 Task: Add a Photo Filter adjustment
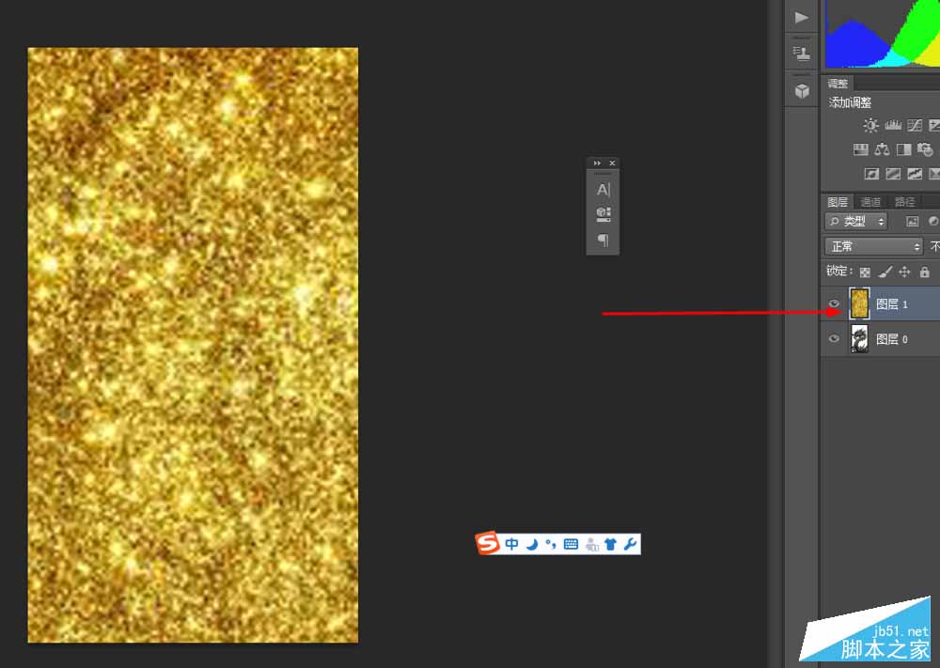point(925,149)
